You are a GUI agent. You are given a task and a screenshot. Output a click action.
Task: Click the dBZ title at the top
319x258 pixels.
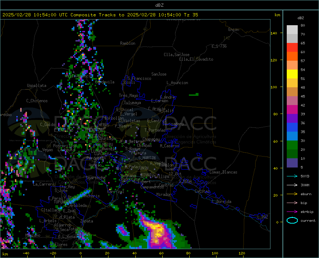[159, 5]
